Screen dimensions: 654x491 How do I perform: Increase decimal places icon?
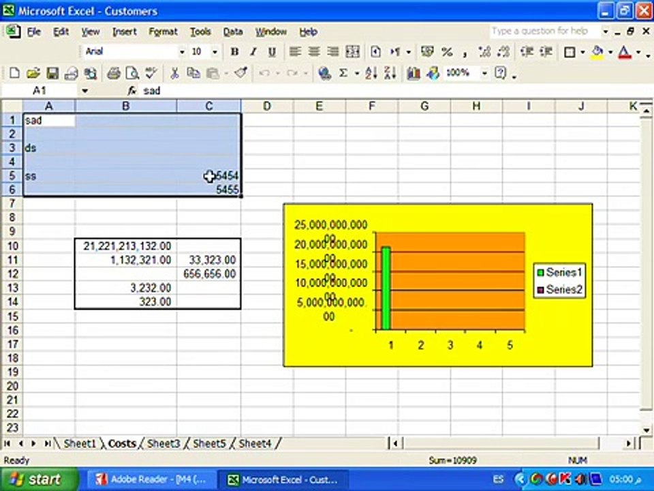pyautogui.click(x=484, y=52)
